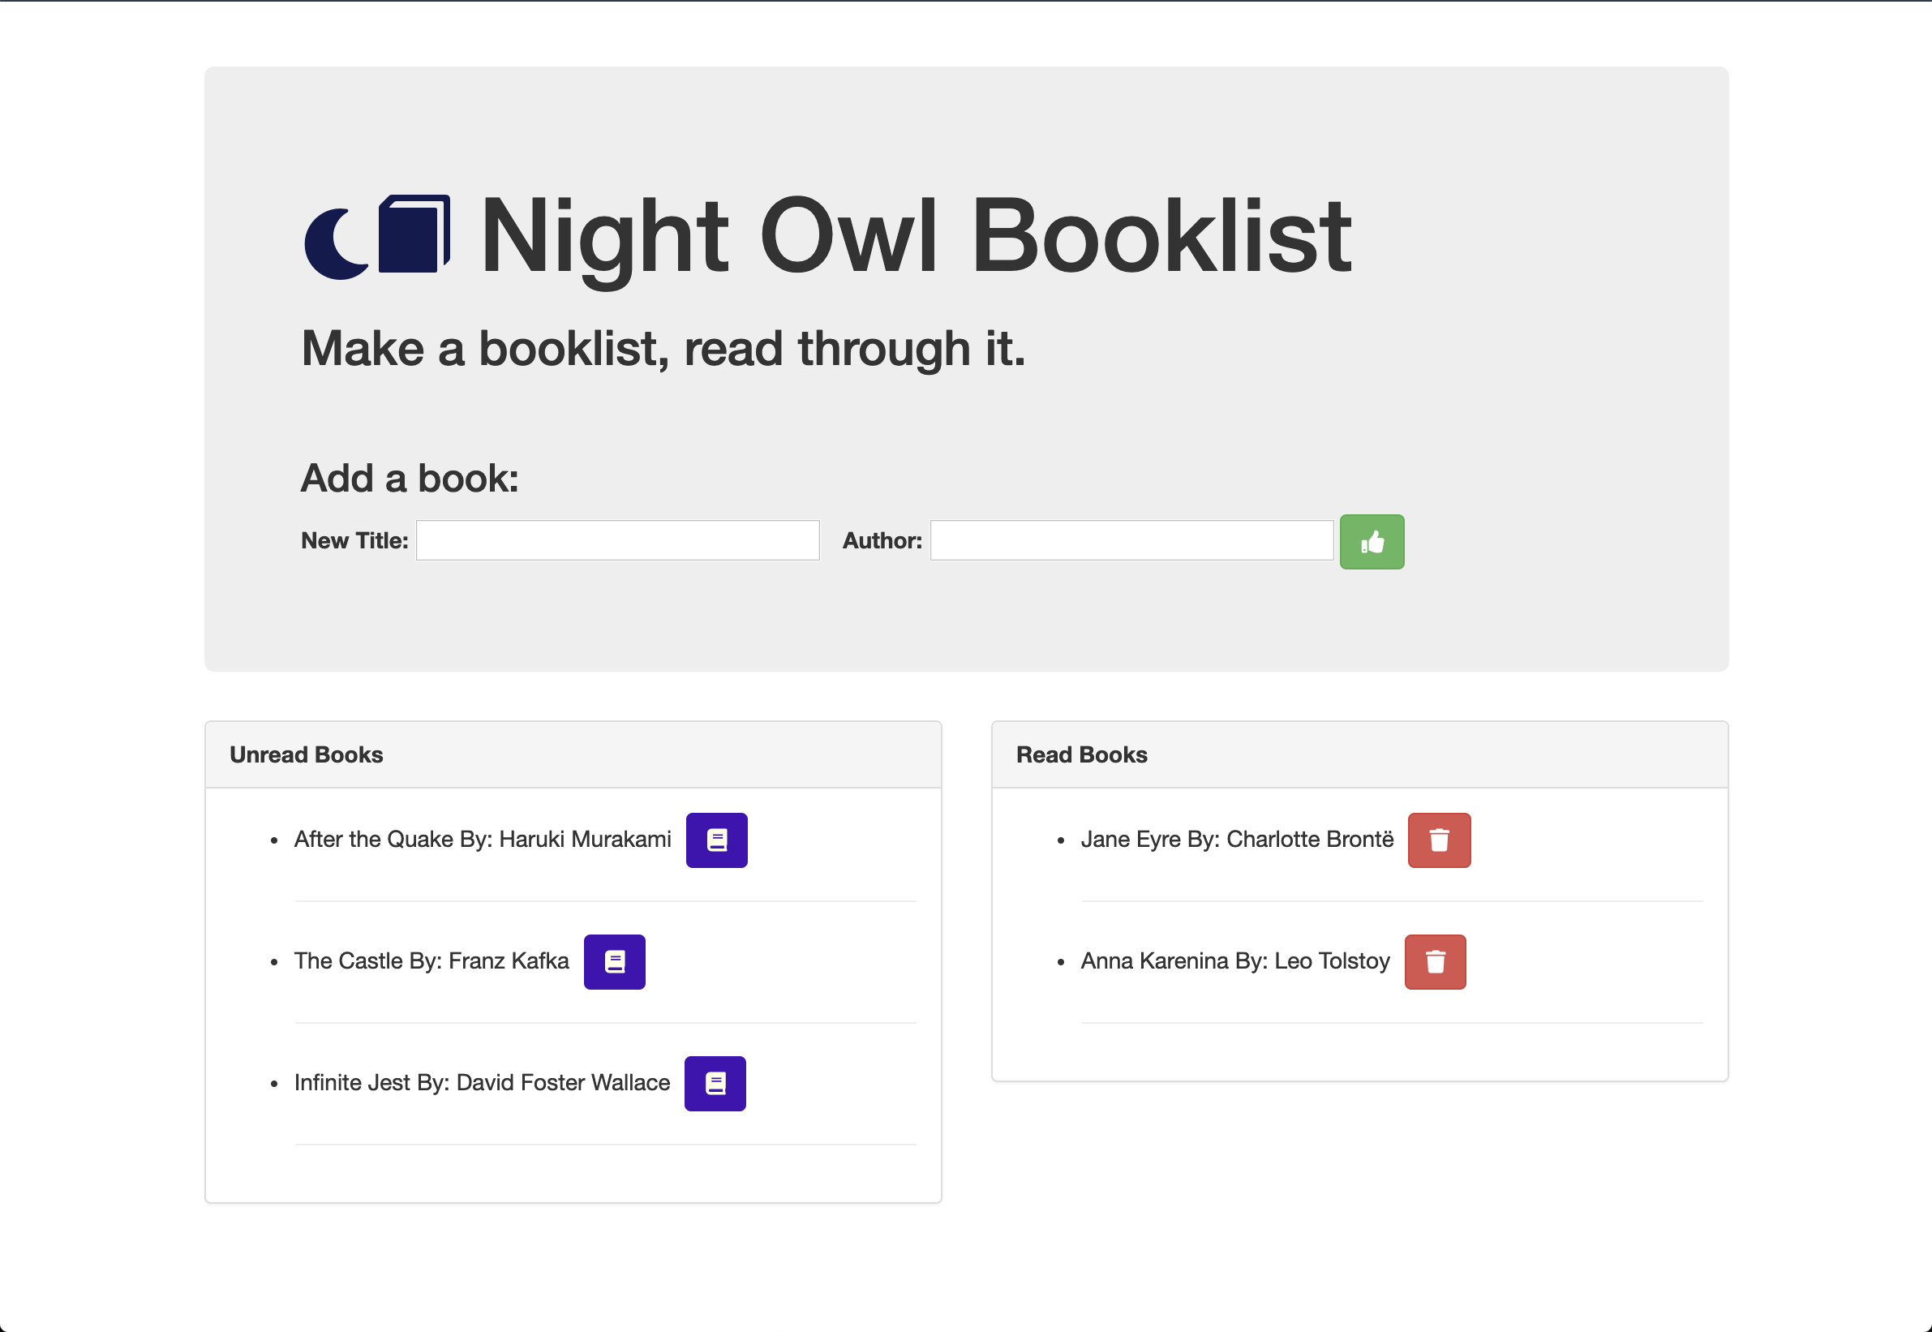Focus the Author input field

1131,541
